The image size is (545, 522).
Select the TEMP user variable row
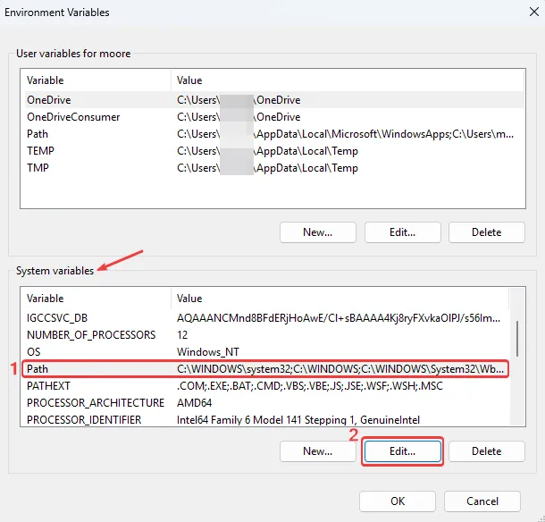[268, 150]
